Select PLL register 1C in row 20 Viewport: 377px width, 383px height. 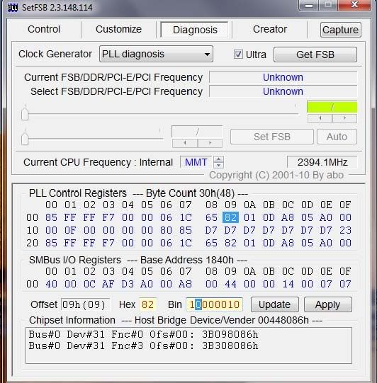pyautogui.click(x=186, y=243)
